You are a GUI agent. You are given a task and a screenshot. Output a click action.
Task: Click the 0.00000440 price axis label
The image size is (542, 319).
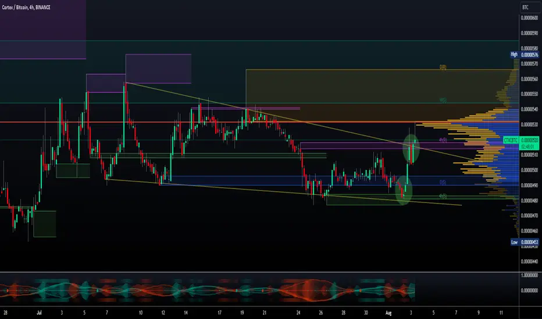[x=530, y=262]
